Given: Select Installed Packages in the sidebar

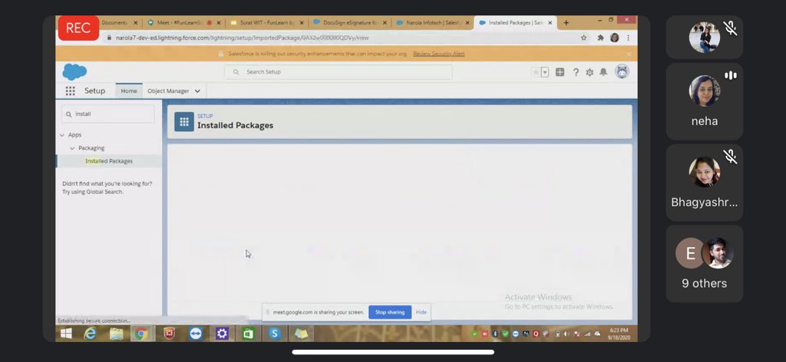Looking at the screenshot, I should tap(109, 161).
